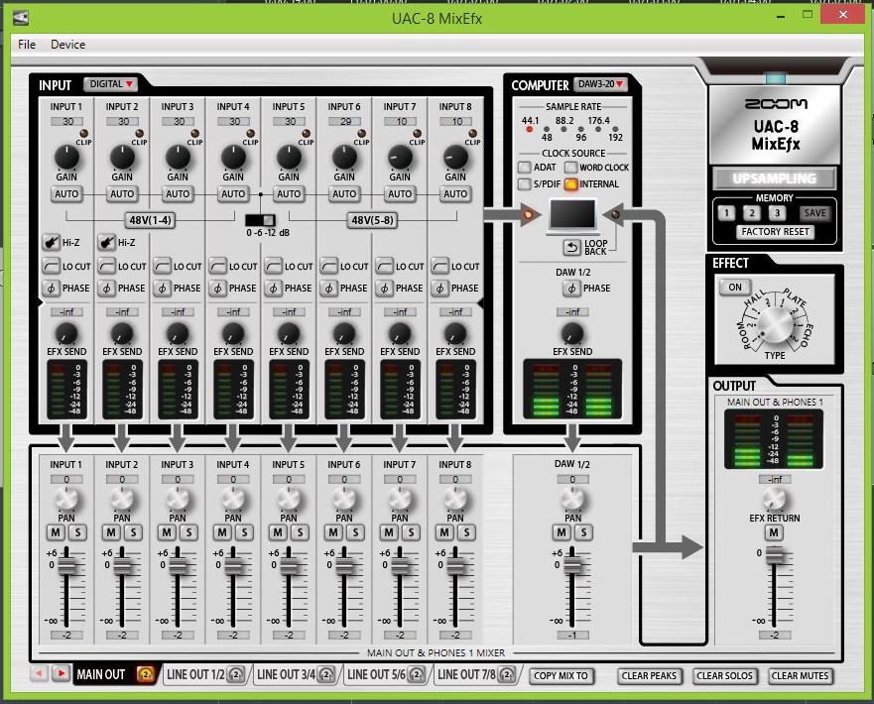
Task: Open the Device menu
Action: pos(68,45)
